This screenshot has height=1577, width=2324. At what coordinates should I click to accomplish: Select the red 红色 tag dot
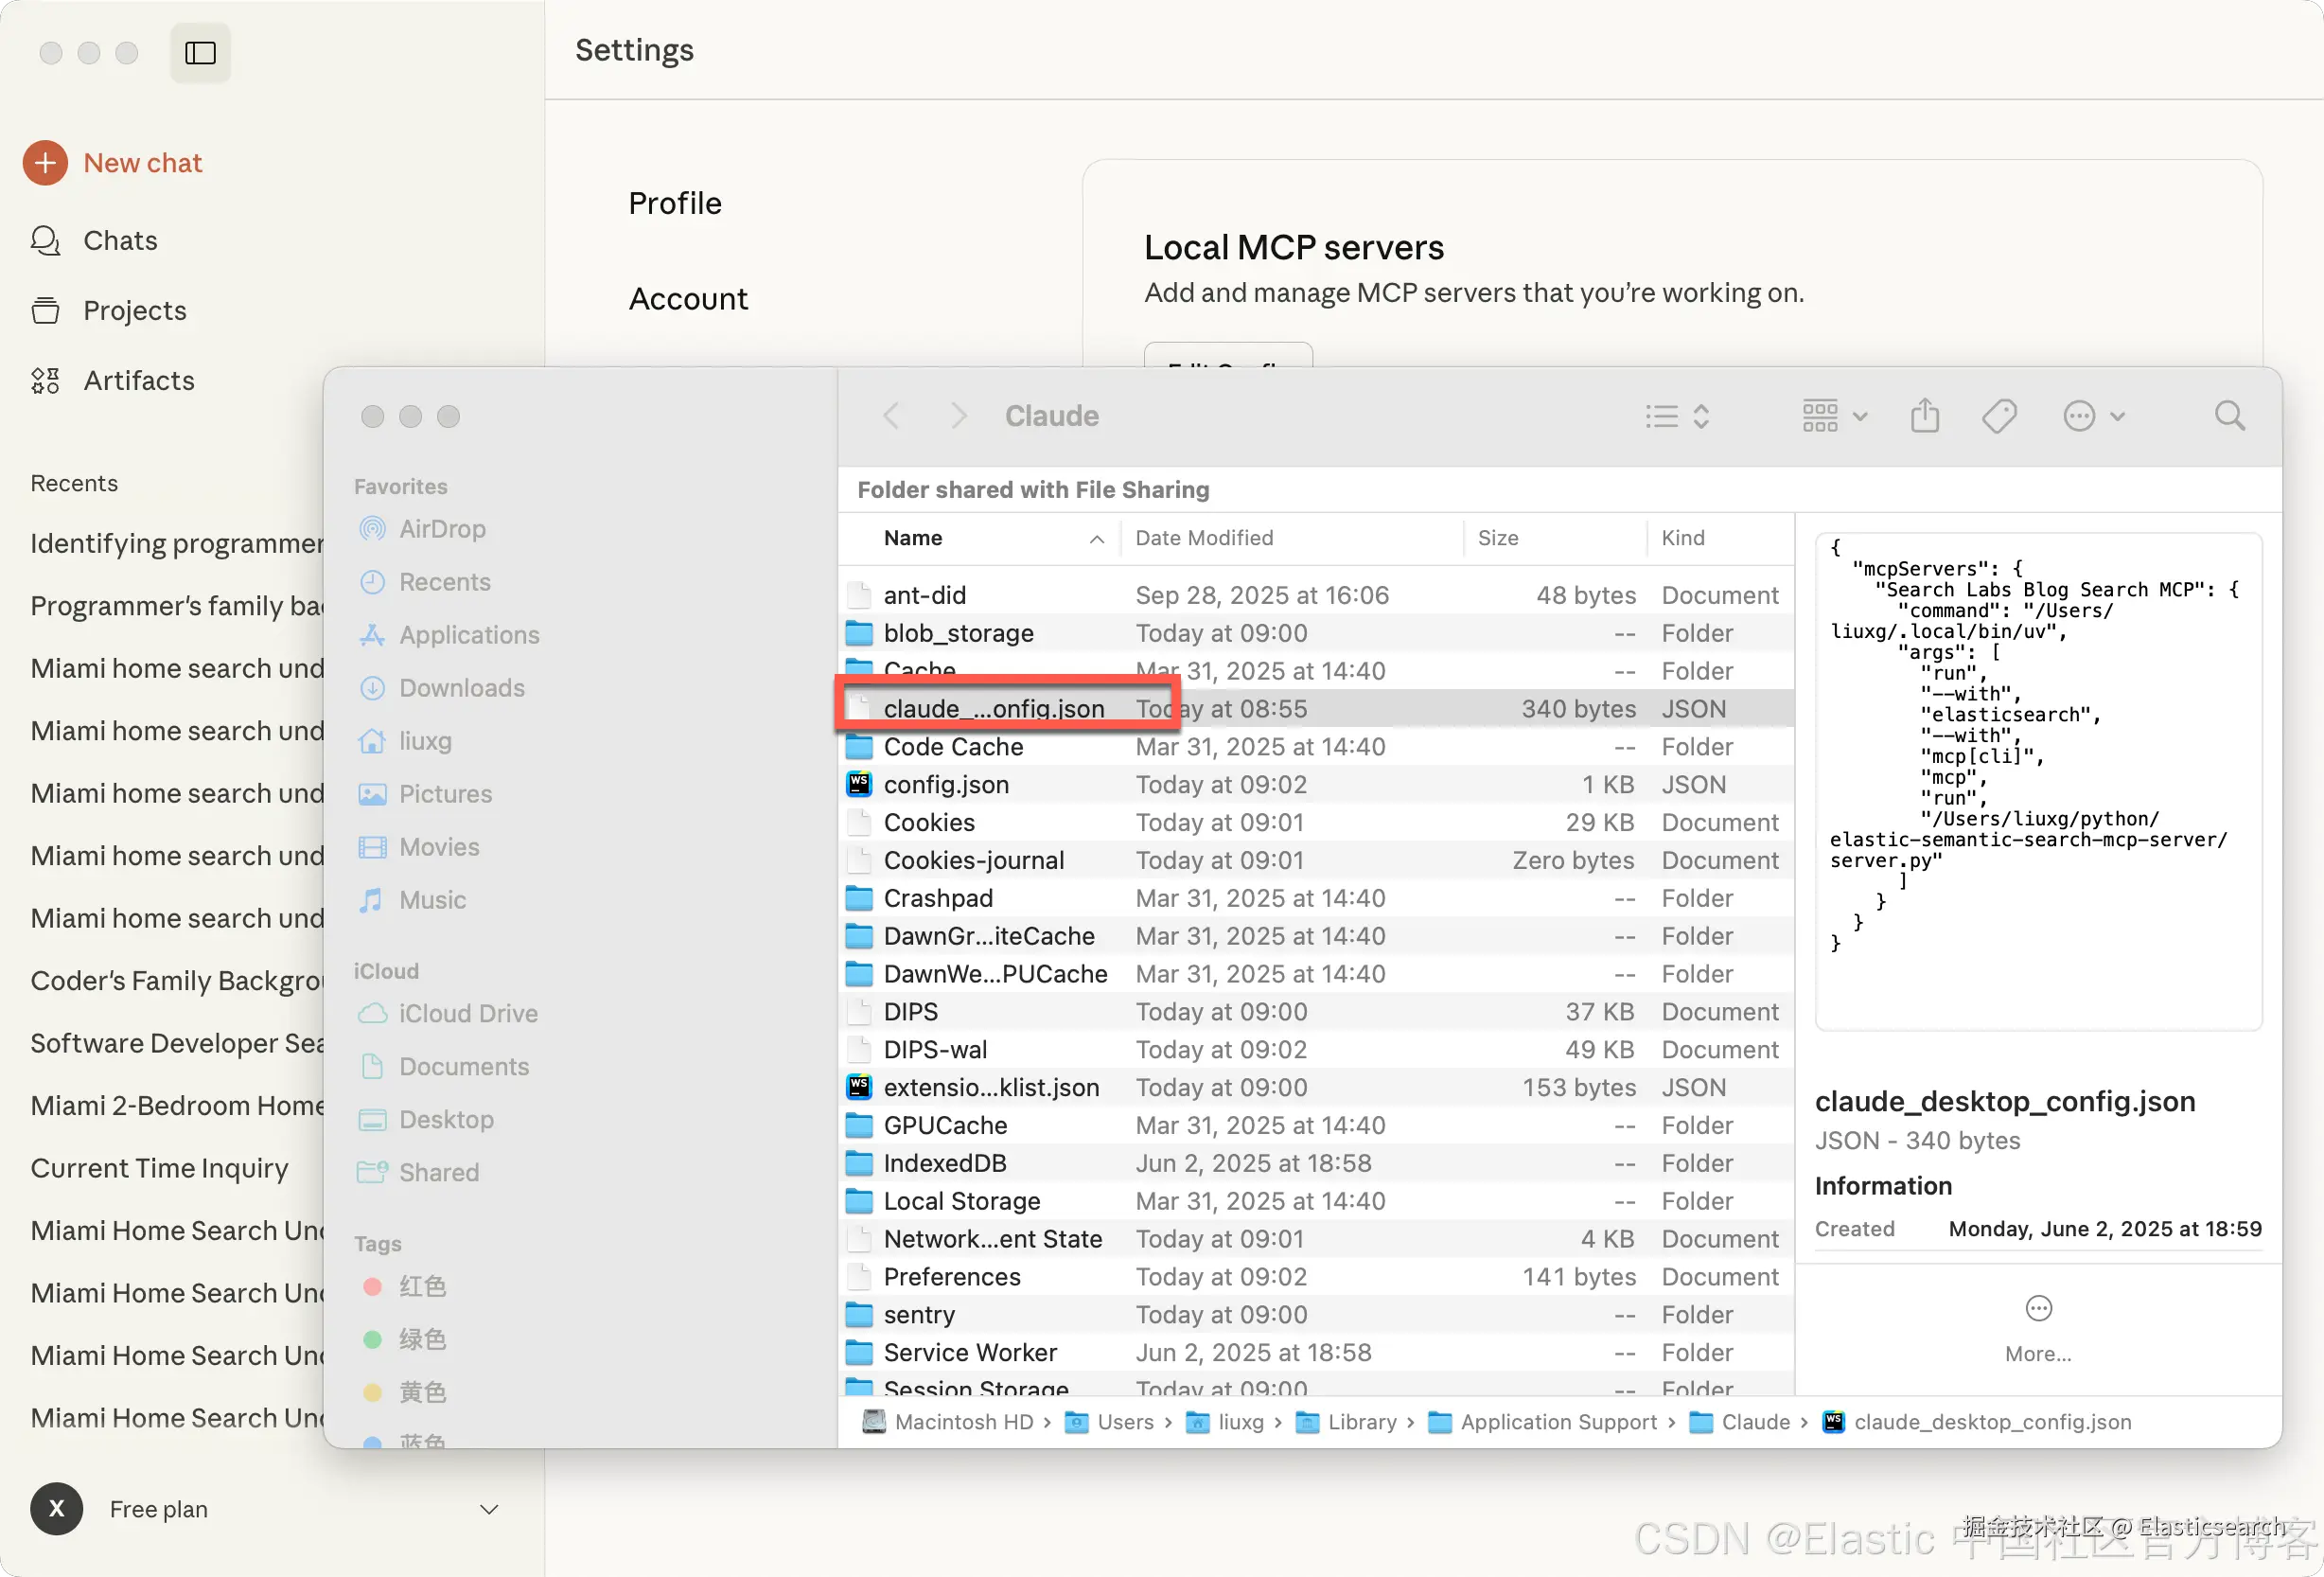click(x=373, y=1285)
